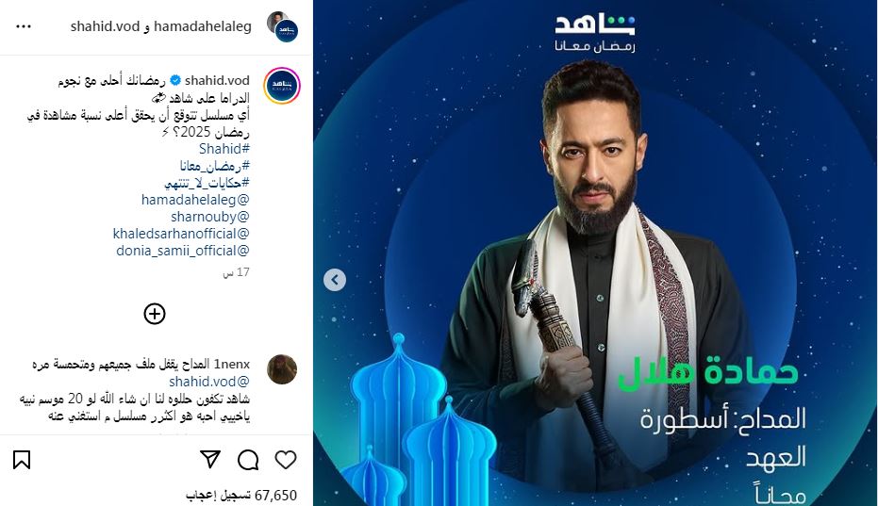878x506 pixels.
Task: Open the @sharnouby mention link
Action: pos(210,217)
